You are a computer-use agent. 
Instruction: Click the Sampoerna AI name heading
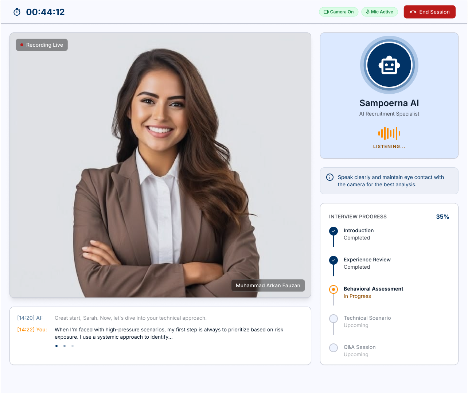[389, 103]
